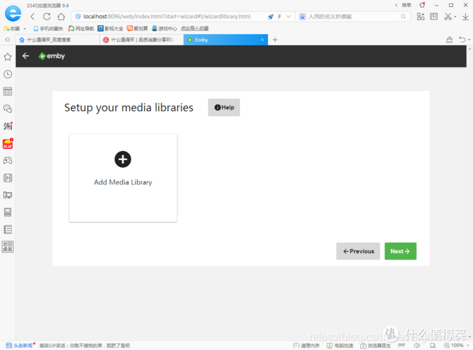This screenshot has width=473, height=350.
Task: Expand the address bar dropdown chevron
Action: [289, 17]
